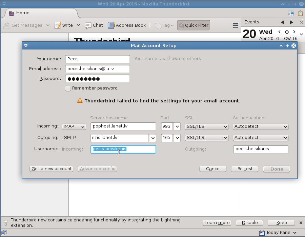Open the incoming protocol IMAP dropdown
Screen dimensions: 305x237
[74, 126]
